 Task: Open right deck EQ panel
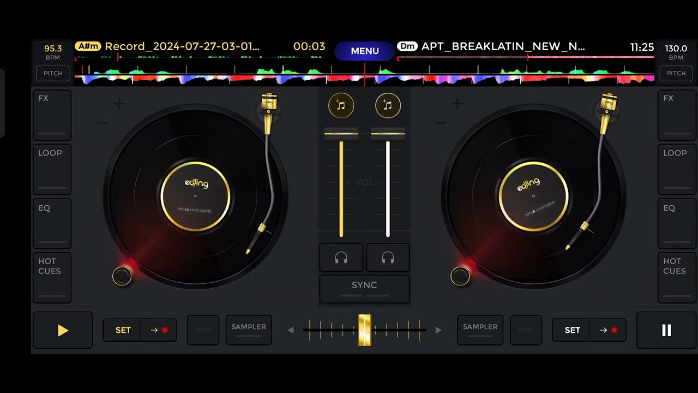tap(677, 223)
